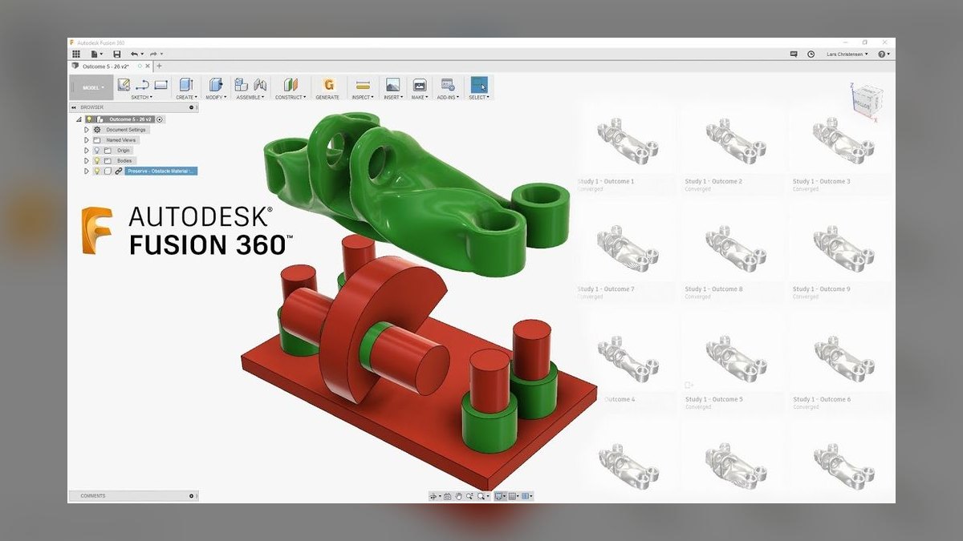The image size is (963, 541).
Task: Open the ADD-INS dropdown menu
Action: pyautogui.click(x=448, y=97)
